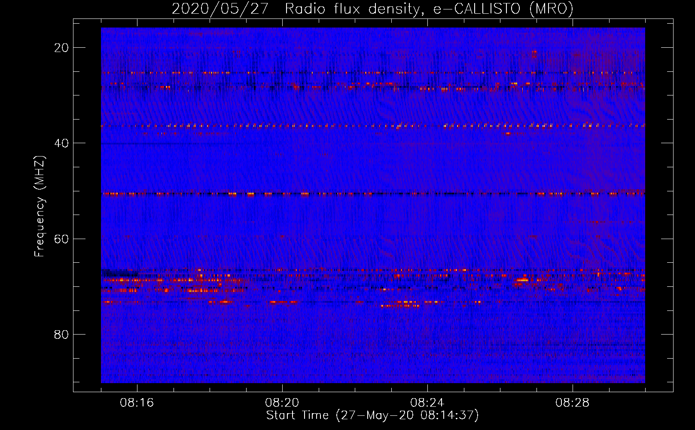The height and width of the screenshot is (430, 695).
Task: Click the 20 frequency tick label
Action: 61,48
